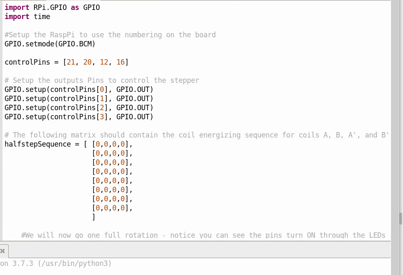Image resolution: width=403 pixels, height=275 pixels.
Task: Close the shell panel tab with X
Action: click(2, 251)
